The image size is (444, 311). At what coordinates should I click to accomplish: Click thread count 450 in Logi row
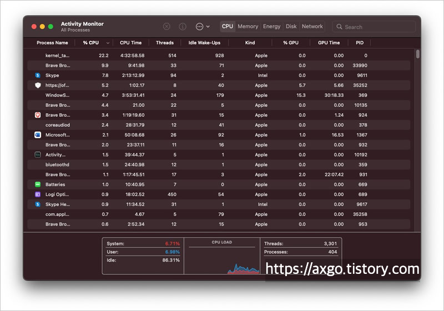click(172, 194)
